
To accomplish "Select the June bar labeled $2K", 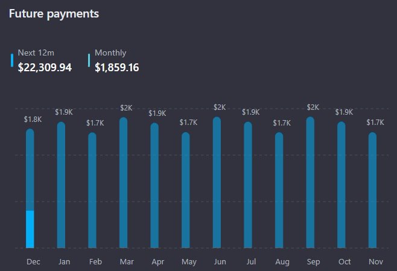I will [x=217, y=182].
